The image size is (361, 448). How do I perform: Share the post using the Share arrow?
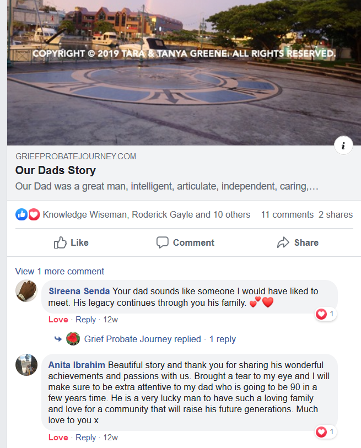pos(298,242)
